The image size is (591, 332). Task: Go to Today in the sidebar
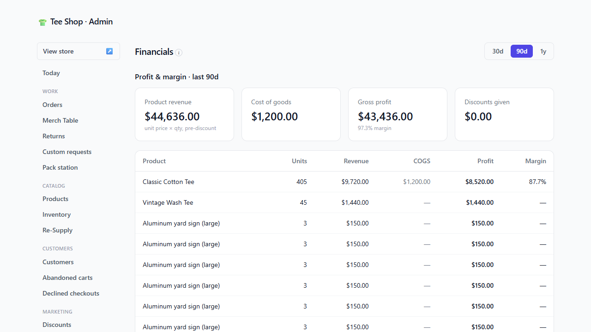51,73
